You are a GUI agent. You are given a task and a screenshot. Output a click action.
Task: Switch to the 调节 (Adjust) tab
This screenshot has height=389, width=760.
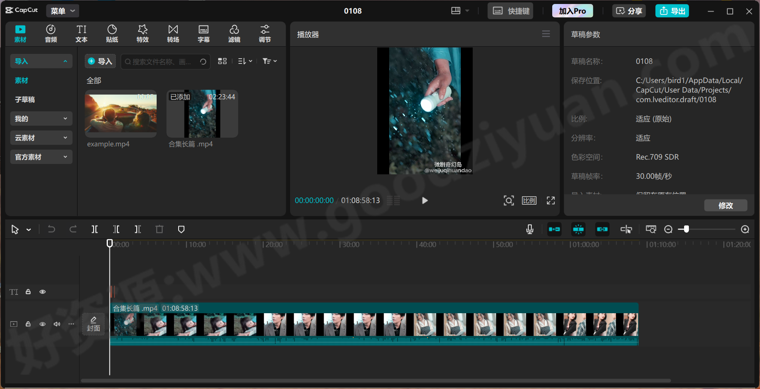(265, 34)
